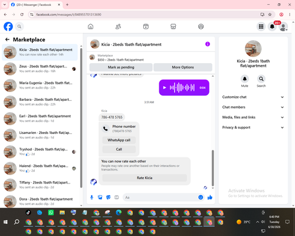Expand Customize chat section
295x236 pixels.
pos(253,97)
